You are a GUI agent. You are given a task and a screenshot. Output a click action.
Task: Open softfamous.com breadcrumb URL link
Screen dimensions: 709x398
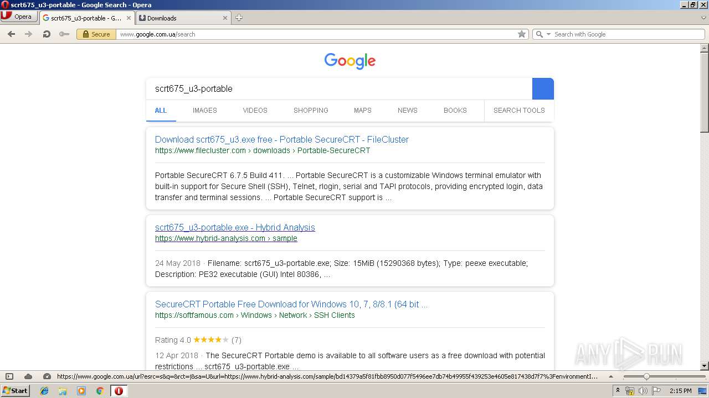click(255, 315)
